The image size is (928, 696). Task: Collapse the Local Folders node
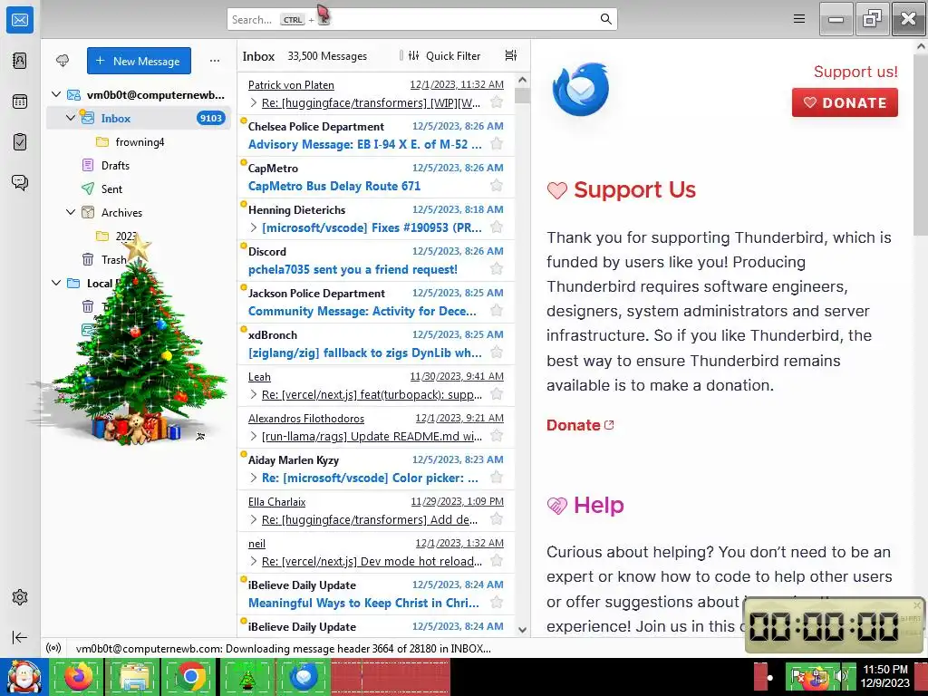pyautogui.click(x=56, y=283)
